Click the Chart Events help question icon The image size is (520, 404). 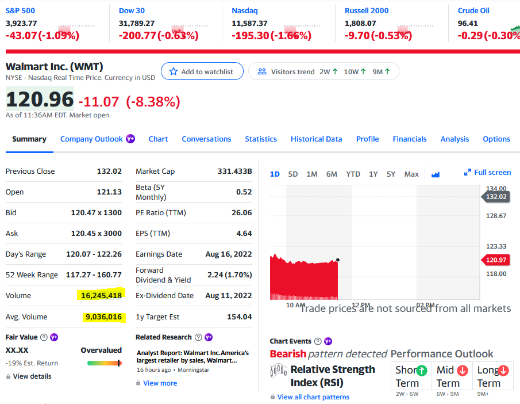318,341
